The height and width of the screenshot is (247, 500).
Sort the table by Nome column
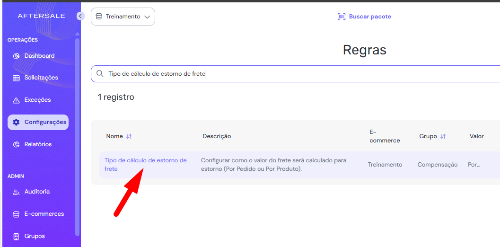point(129,136)
